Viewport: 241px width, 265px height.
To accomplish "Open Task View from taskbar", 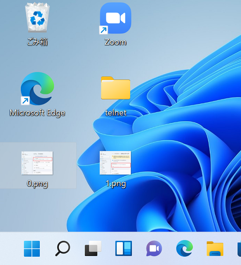I will click(93, 249).
